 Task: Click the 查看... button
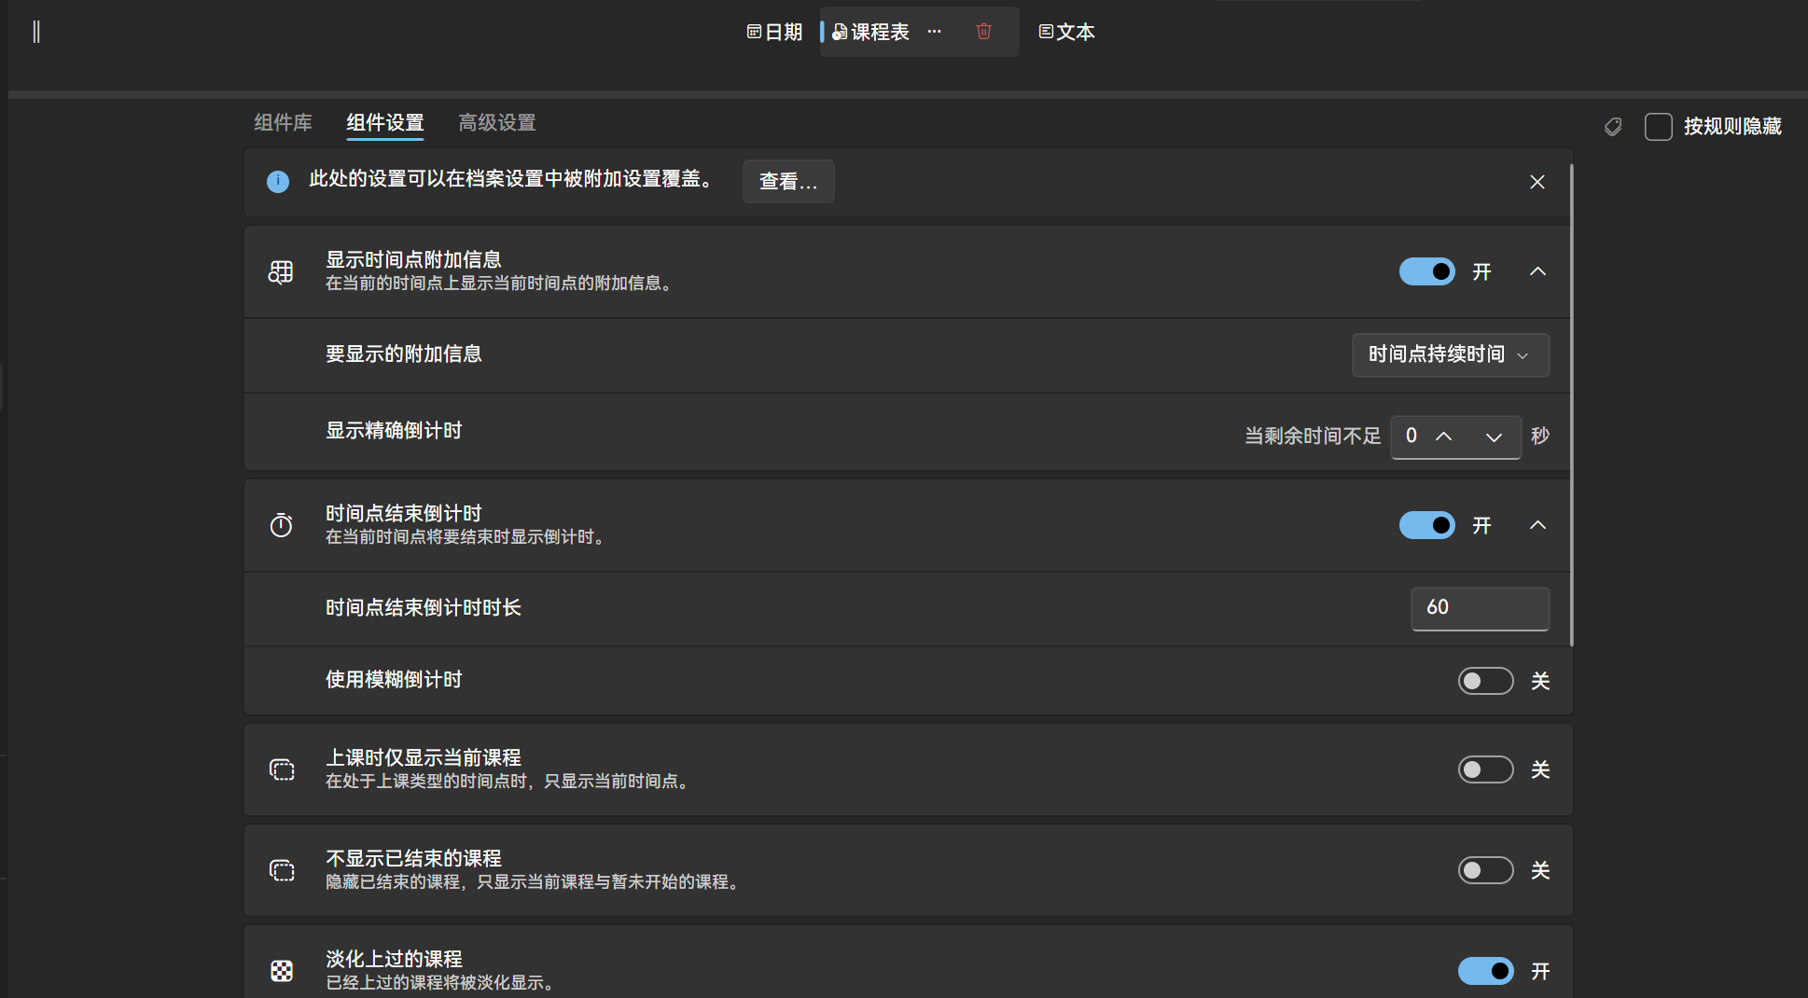click(787, 182)
